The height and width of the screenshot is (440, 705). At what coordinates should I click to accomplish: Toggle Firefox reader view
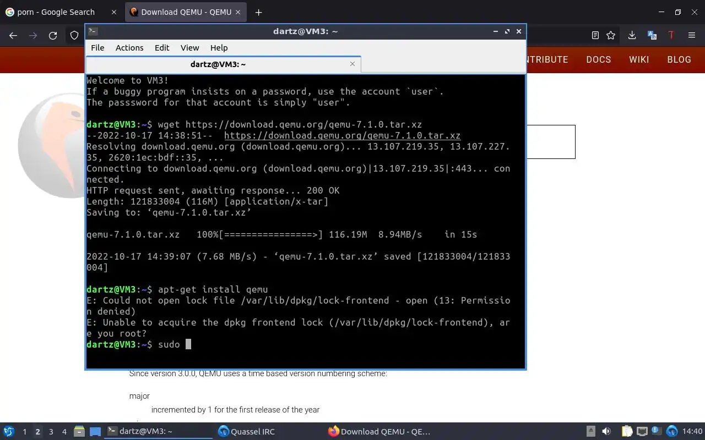pyautogui.click(x=595, y=35)
